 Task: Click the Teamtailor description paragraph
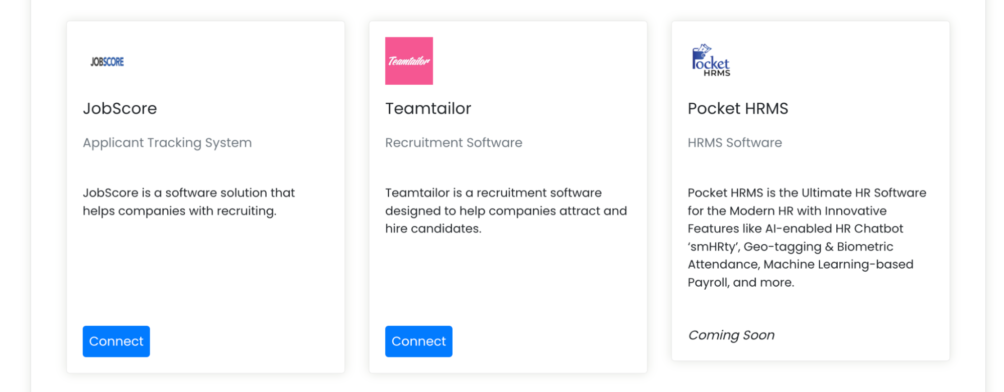pos(506,211)
